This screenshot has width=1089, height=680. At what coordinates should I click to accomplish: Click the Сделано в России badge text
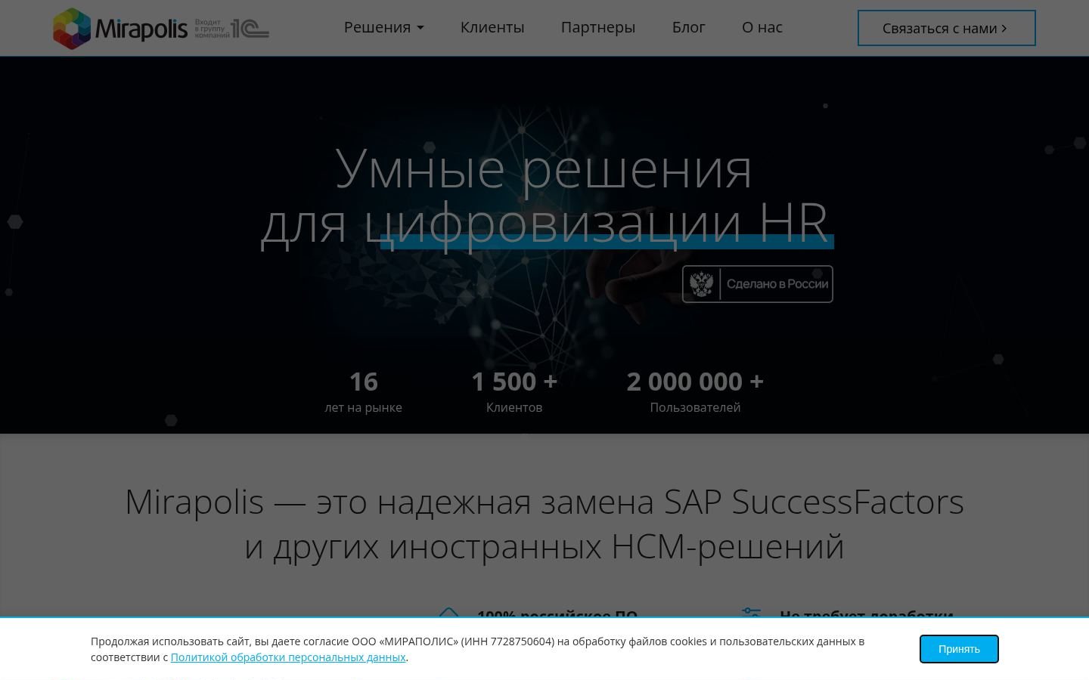pyautogui.click(x=777, y=284)
